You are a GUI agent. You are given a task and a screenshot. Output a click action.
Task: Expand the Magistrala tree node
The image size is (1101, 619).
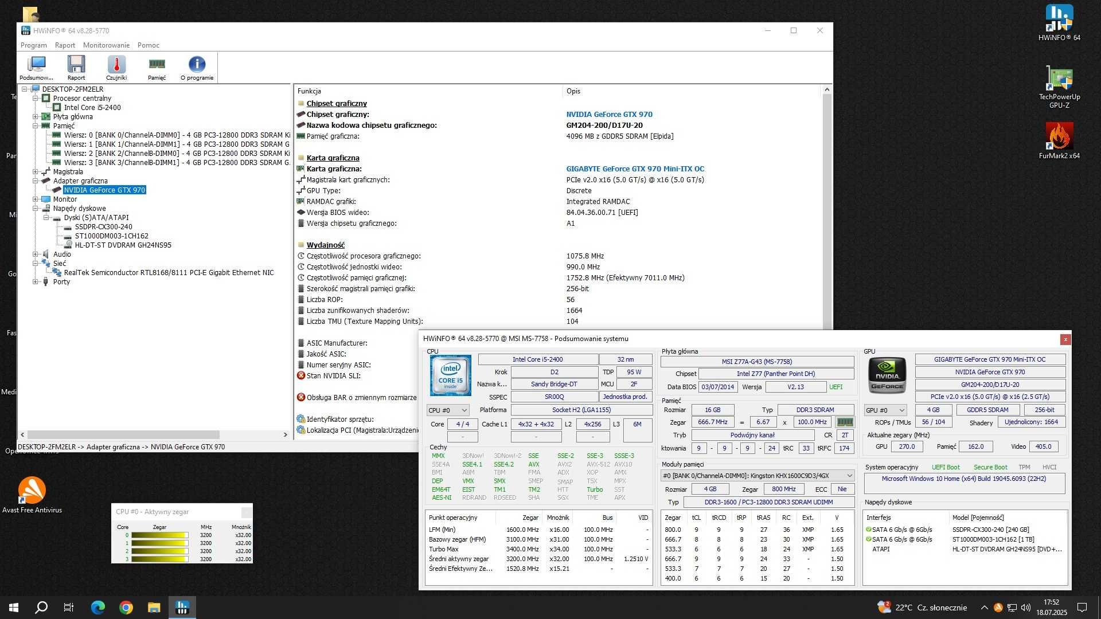[x=36, y=172]
